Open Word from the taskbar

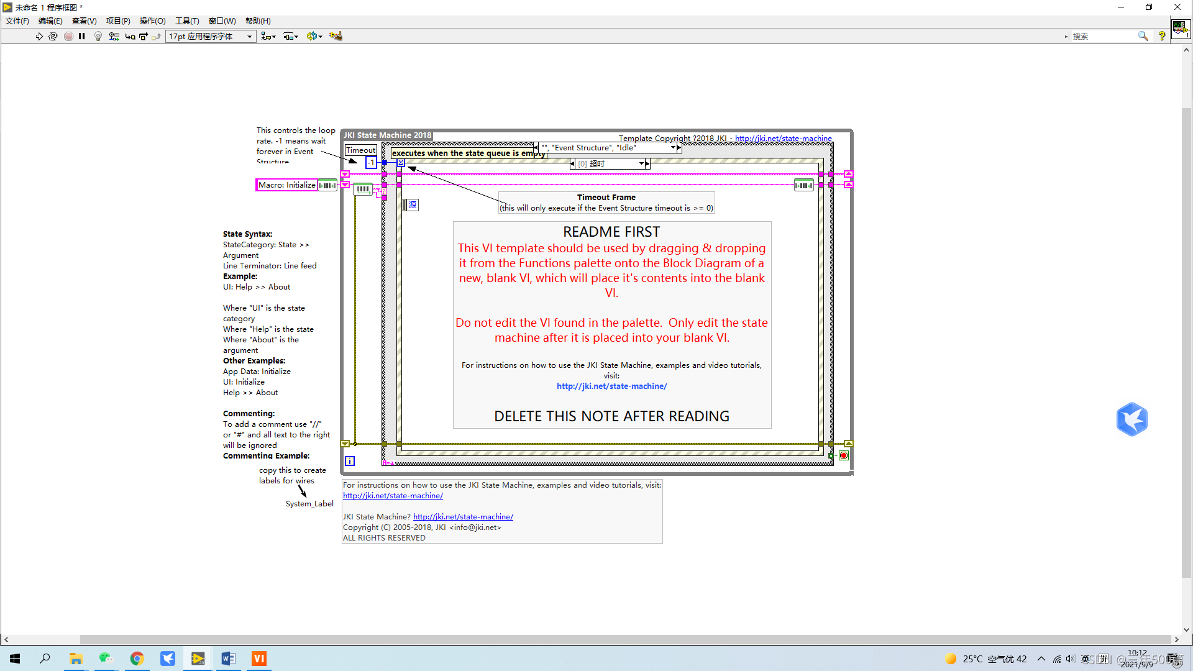228,659
